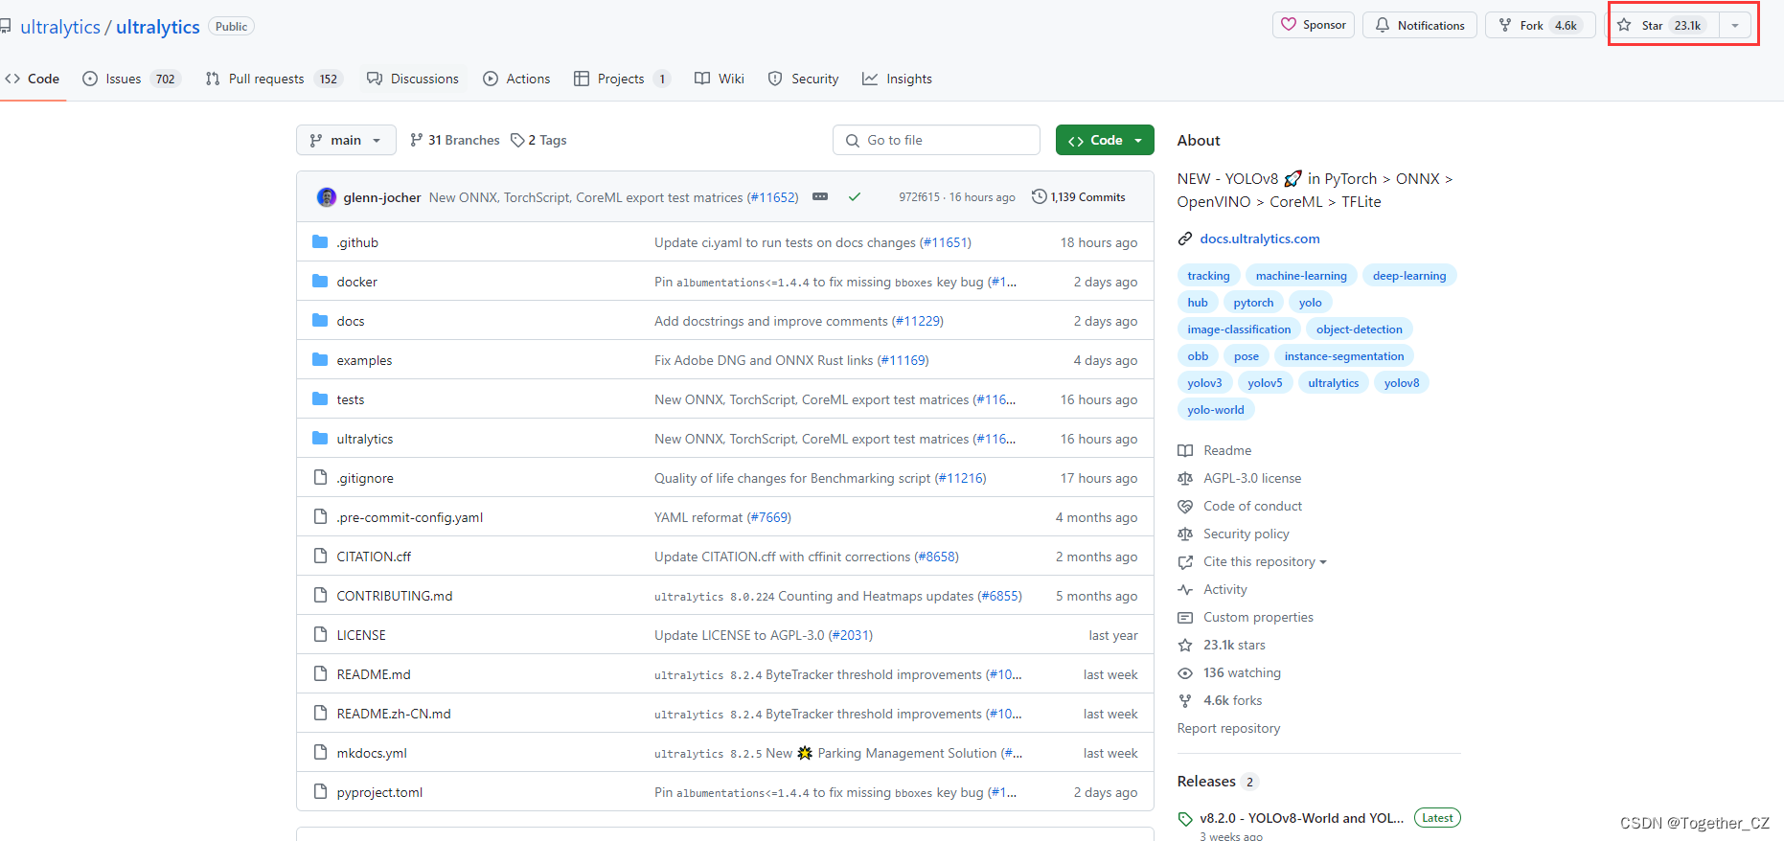Click .pre-commit-config.yaml file icon
This screenshot has height=841, width=1784.
point(320,517)
